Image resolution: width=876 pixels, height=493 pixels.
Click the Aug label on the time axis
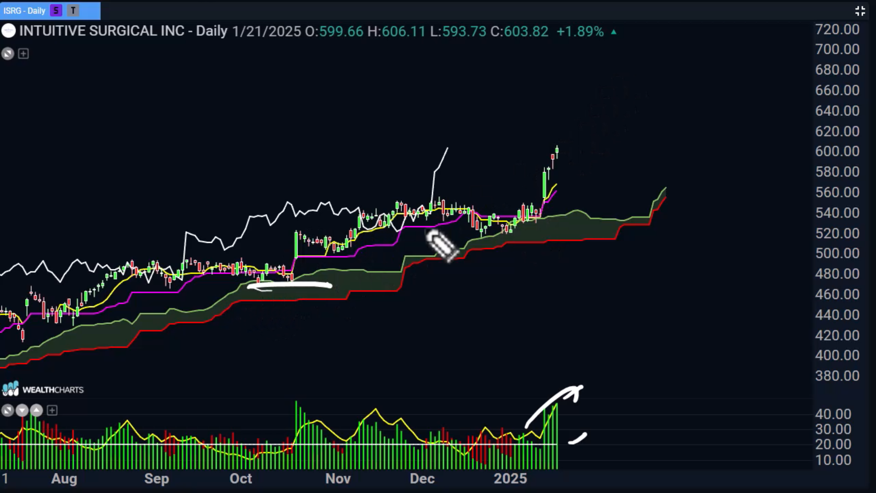[64, 479]
